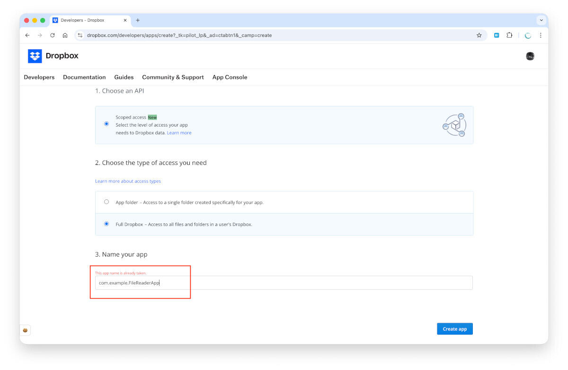View site information icon in address bar
This screenshot has width=568, height=370.
(80, 35)
